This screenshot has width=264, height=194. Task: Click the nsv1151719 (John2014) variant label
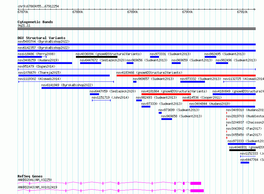pos(110,97)
